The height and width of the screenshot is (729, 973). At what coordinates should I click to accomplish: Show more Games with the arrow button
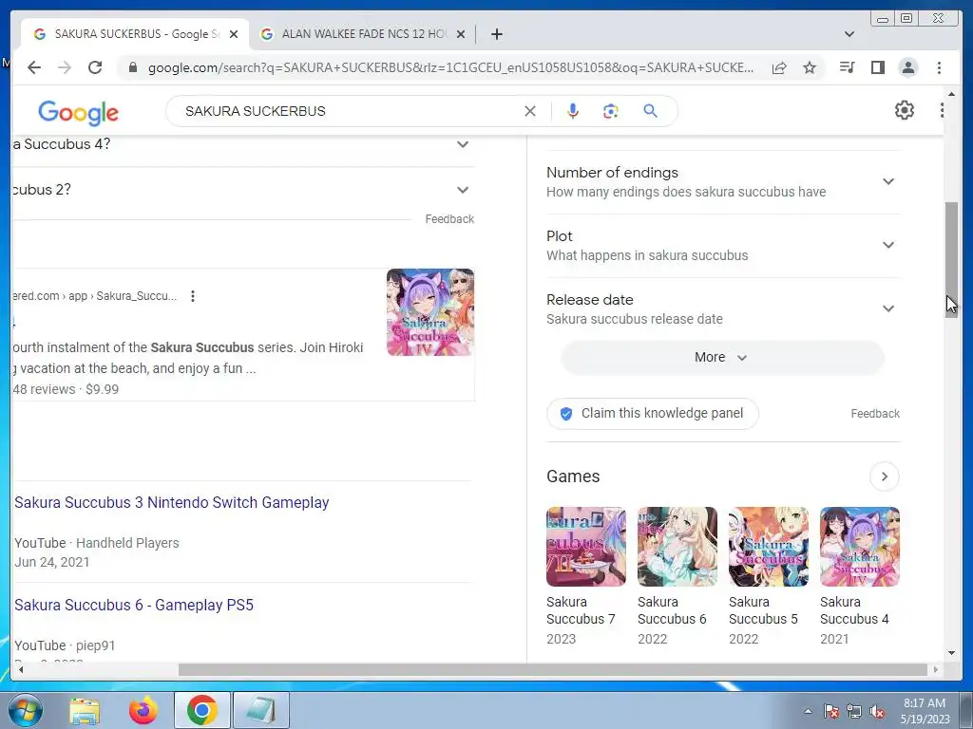tap(885, 477)
